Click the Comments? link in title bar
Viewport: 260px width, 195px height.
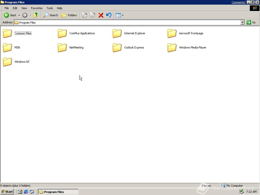click(238, 2)
